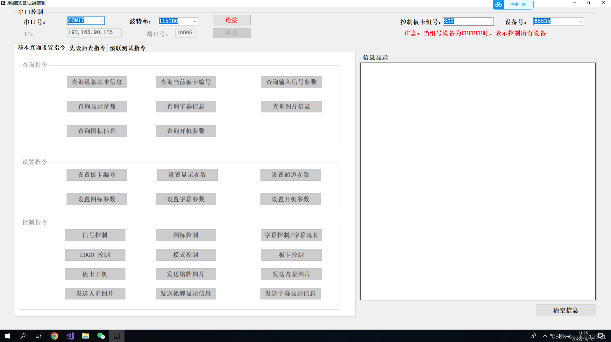Click 发送人名图片 button

point(95,293)
